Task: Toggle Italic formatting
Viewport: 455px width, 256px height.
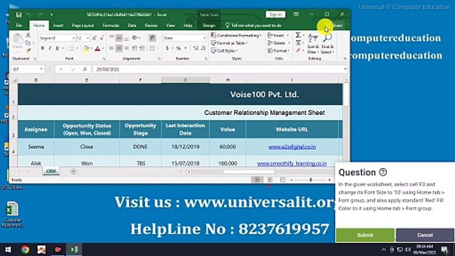Action: coord(50,48)
